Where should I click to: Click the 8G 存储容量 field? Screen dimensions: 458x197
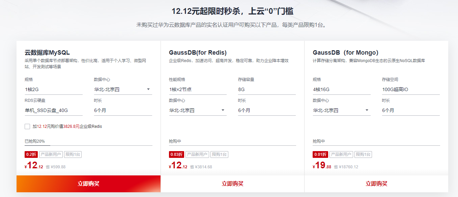point(267,89)
